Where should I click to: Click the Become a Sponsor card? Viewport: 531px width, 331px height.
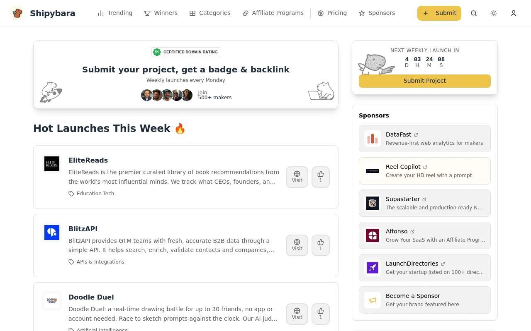[x=424, y=300]
